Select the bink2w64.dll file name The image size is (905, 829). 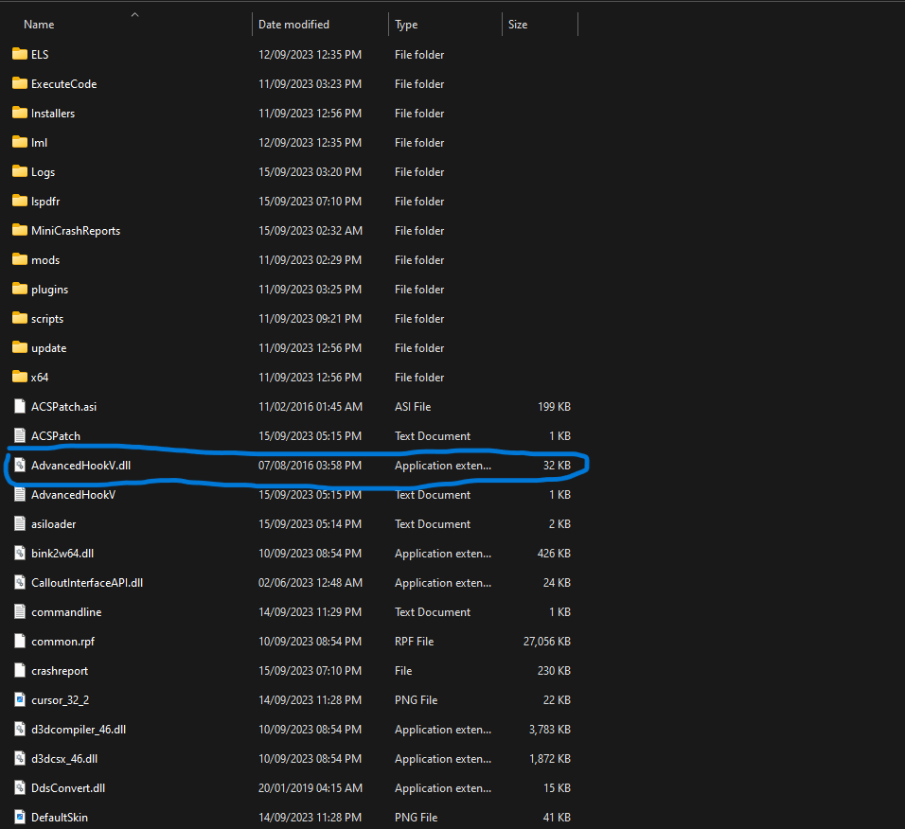[62, 554]
